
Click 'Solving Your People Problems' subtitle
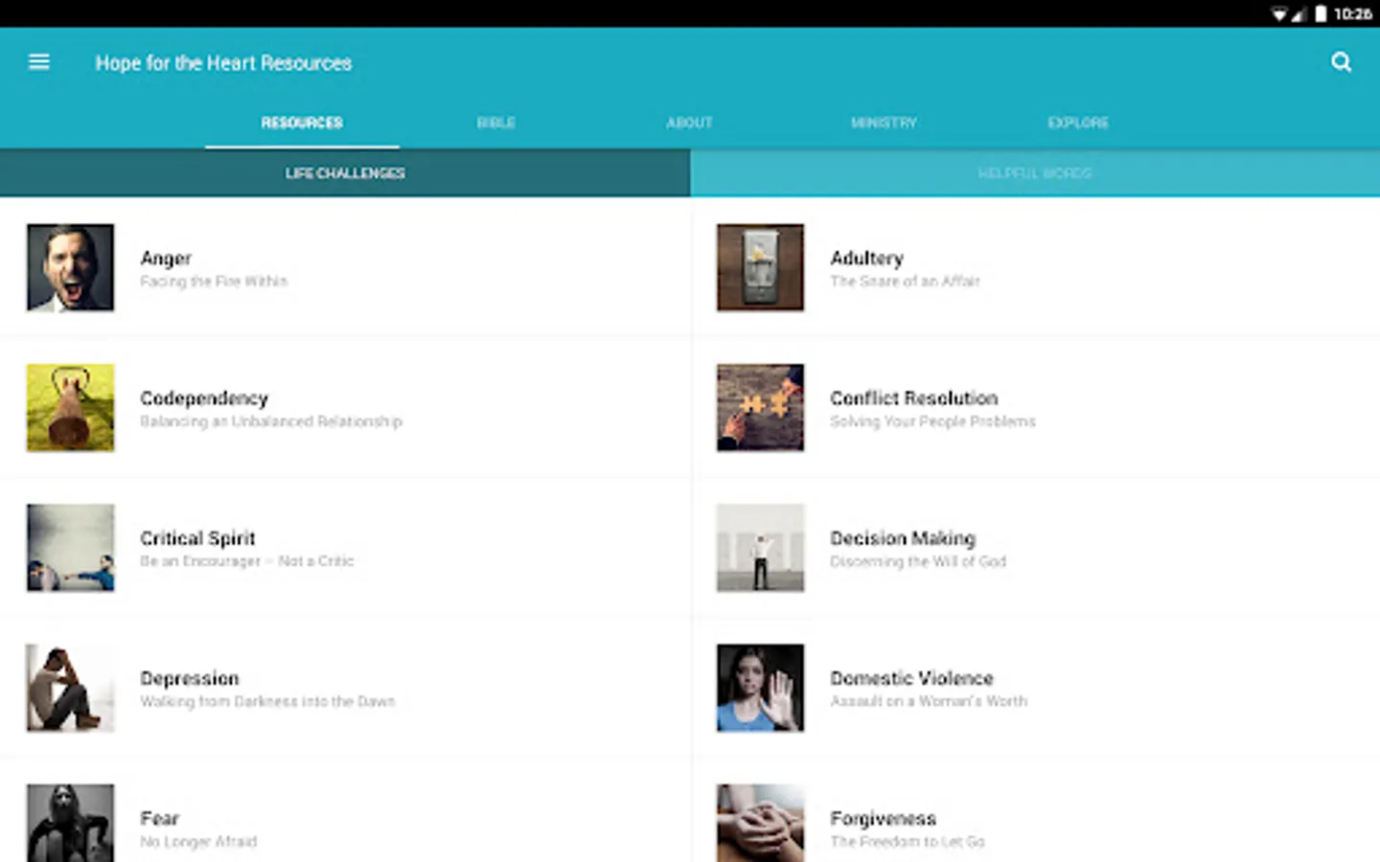point(932,421)
